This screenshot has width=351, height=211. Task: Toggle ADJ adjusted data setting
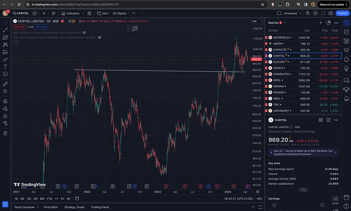click(x=259, y=199)
